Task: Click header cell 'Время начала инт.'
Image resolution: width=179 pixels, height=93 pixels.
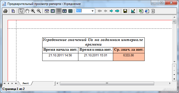Action: pyautogui.click(x=60, y=50)
